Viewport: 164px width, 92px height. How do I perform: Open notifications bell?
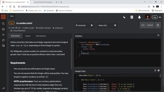click(139, 17)
